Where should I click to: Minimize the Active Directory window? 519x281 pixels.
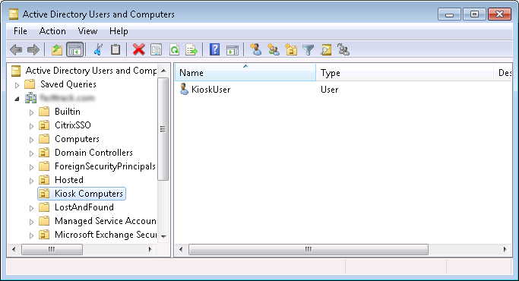tap(449, 14)
